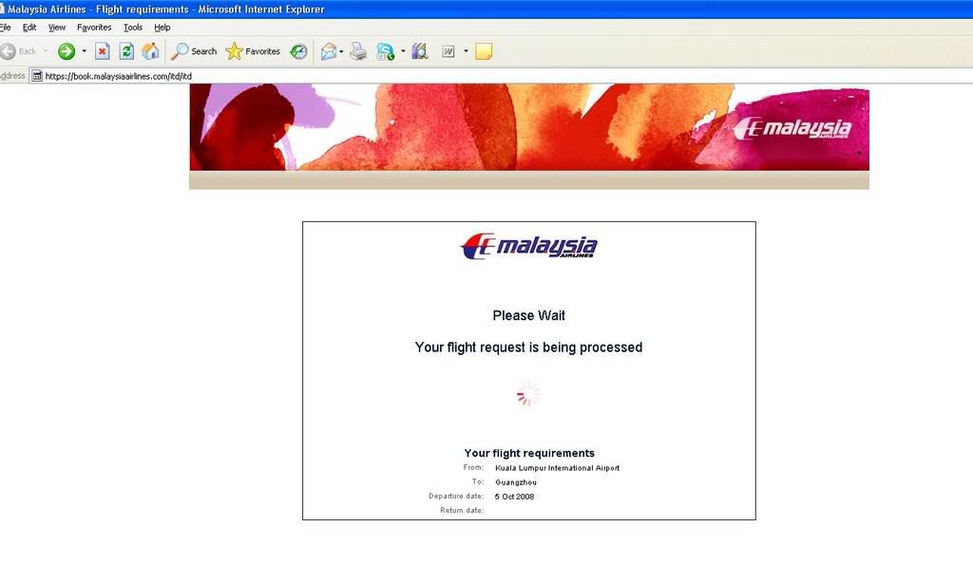
Task: Open the Edit menu
Action: pos(29,28)
